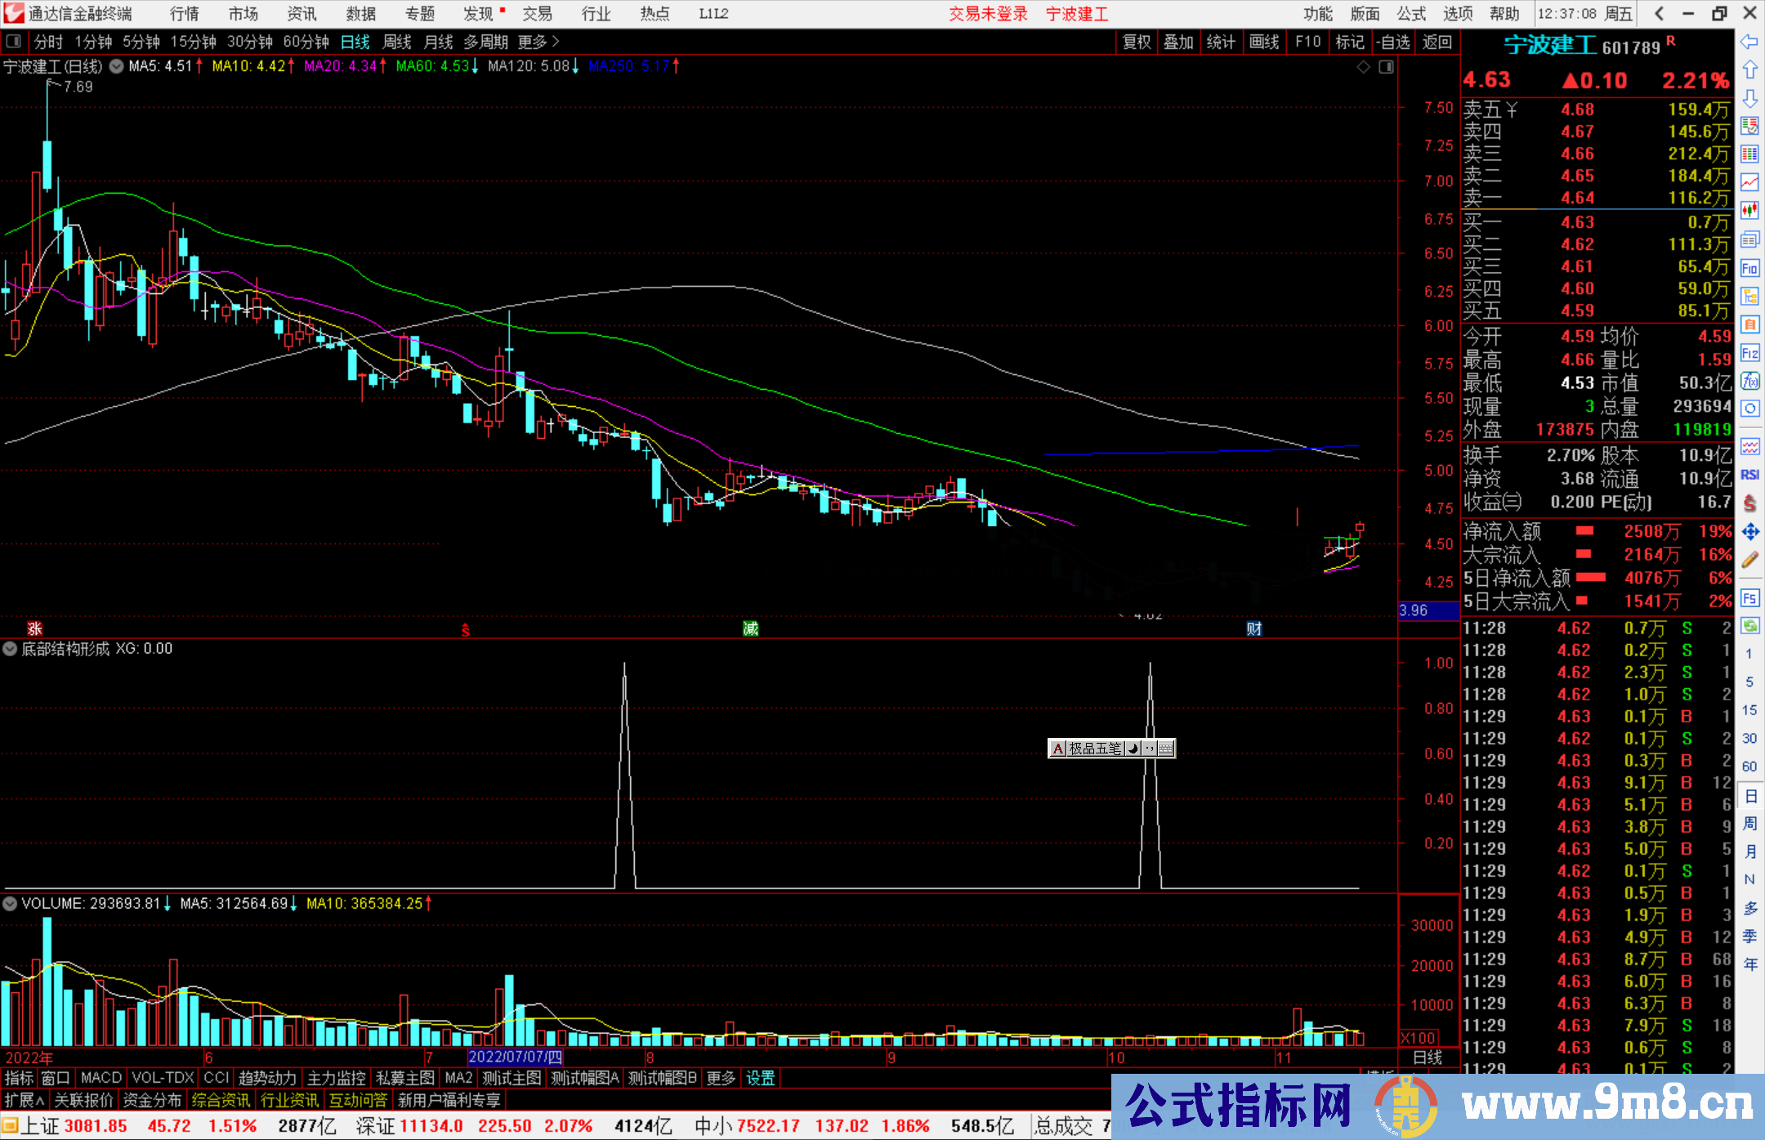Open the RSI indicator sidebar icon
This screenshot has width=1765, height=1140.
[x=1749, y=475]
